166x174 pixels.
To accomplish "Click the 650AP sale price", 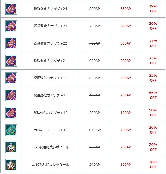I will pyautogui.click(x=126, y=9).
